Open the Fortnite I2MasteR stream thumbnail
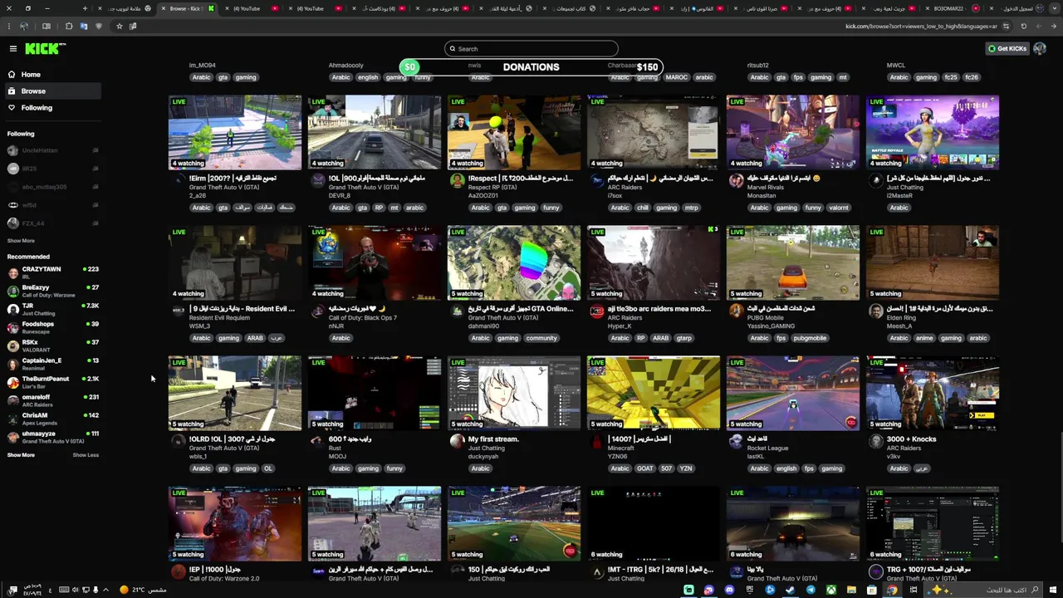The width and height of the screenshot is (1063, 598). click(x=933, y=132)
